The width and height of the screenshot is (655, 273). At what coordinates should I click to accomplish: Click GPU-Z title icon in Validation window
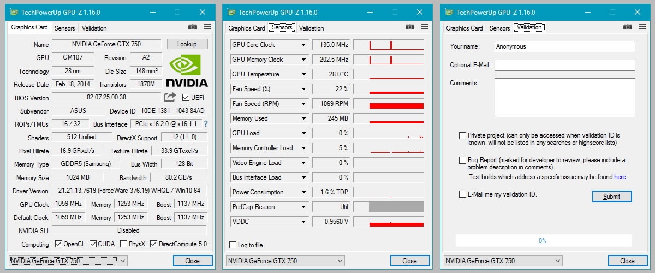click(x=449, y=12)
